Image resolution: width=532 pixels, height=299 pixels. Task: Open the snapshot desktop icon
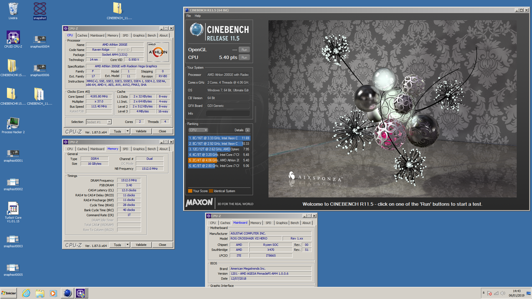[x=39, y=8]
